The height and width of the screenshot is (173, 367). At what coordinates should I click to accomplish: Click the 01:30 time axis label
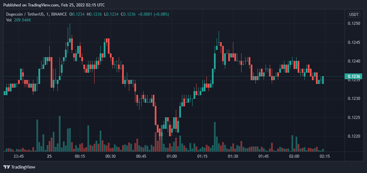[x=233, y=156]
